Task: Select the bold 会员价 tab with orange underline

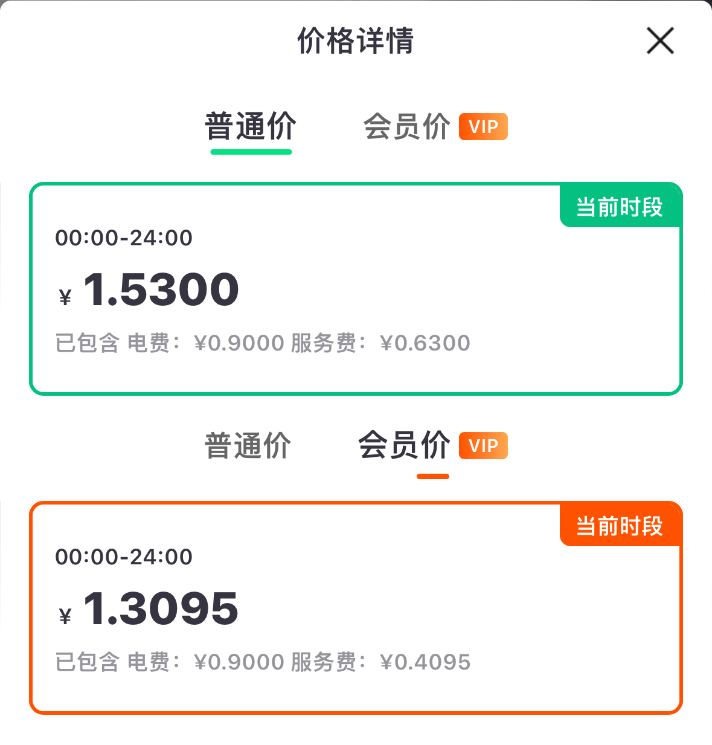Action: pyautogui.click(x=404, y=445)
